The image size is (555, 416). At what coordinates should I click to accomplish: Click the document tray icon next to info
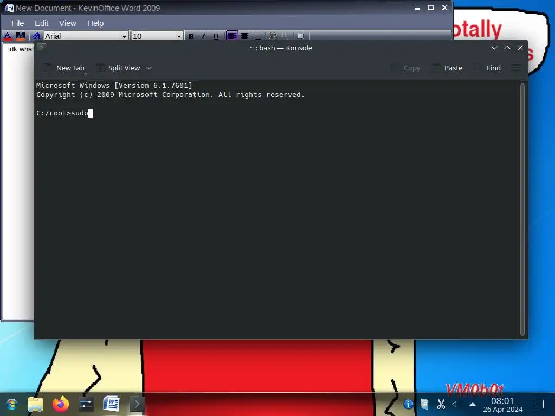pyautogui.click(x=424, y=404)
